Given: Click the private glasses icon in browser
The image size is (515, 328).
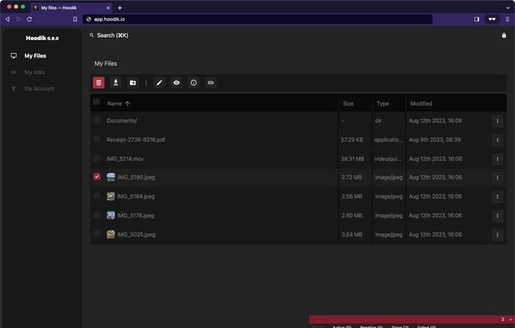Looking at the screenshot, I should [x=492, y=19].
